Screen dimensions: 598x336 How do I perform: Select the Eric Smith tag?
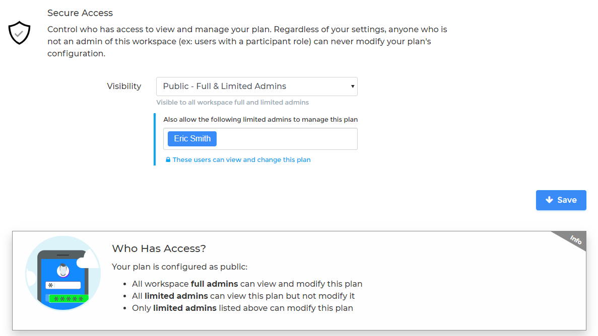point(192,139)
